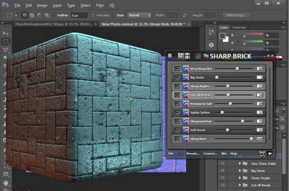Toggle visibility eye for Very Sharp Det
The width and height of the screenshot is (289, 191).
click(x=177, y=69)
